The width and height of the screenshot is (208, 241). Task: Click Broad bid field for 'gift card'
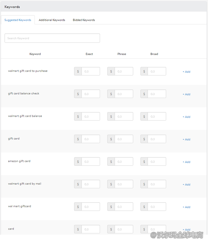tap(157, 139)
